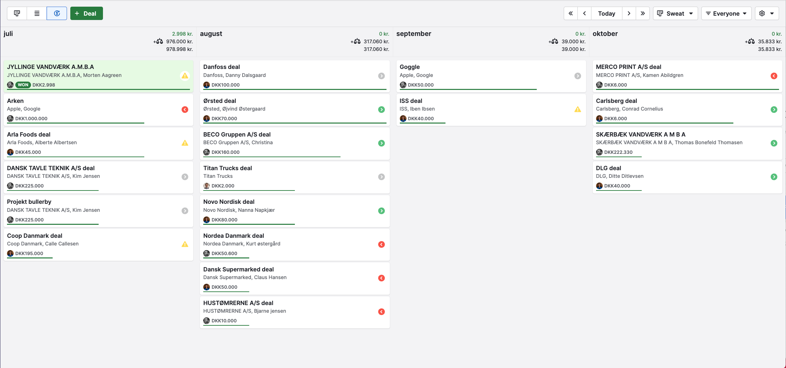Screen dimensions: 786x368
Task: Click the august column heading
Action: 211,34
